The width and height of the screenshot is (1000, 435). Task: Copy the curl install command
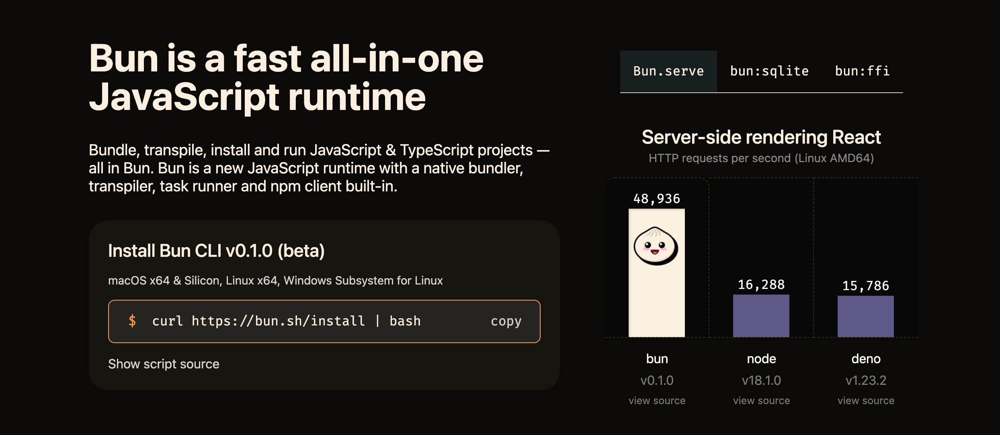click(506, 321)
